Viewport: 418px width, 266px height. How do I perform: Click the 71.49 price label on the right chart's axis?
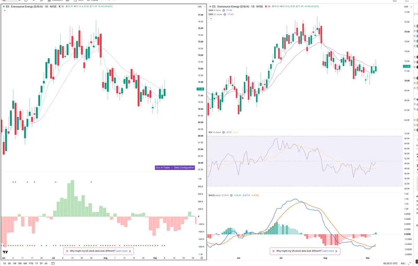click(407, 66)
